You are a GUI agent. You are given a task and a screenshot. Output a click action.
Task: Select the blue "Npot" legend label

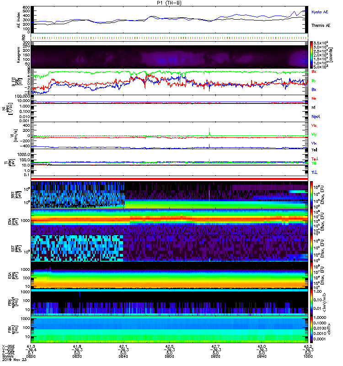click(316, 117)
